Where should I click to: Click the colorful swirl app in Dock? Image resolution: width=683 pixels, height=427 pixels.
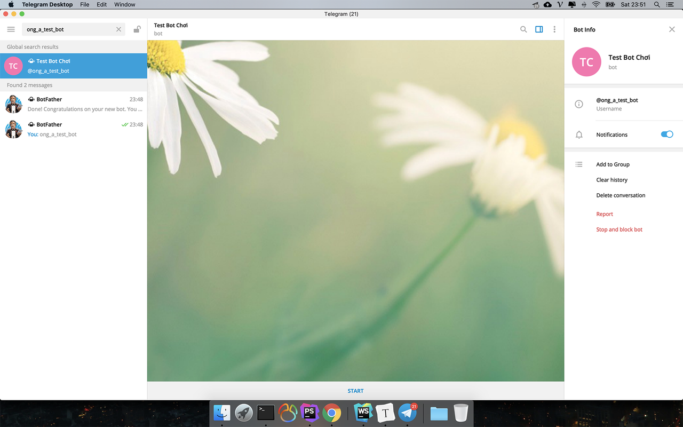click(288, 413)
